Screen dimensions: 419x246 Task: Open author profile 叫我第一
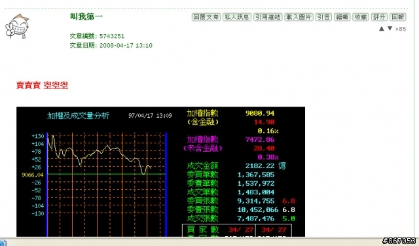click(x=86, y=16)
